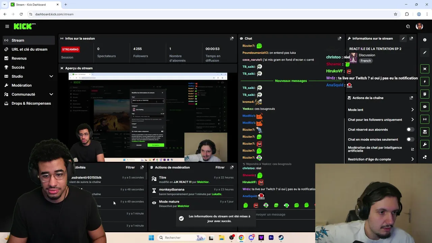This screenshot has width=432, height=243.
Task: Bookmark this page with the star icon
Action: click(396, 14)
